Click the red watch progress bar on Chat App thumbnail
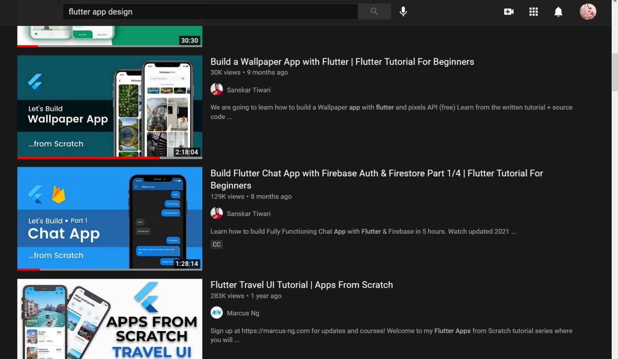 pyautogui.click(x=28, y=270)
